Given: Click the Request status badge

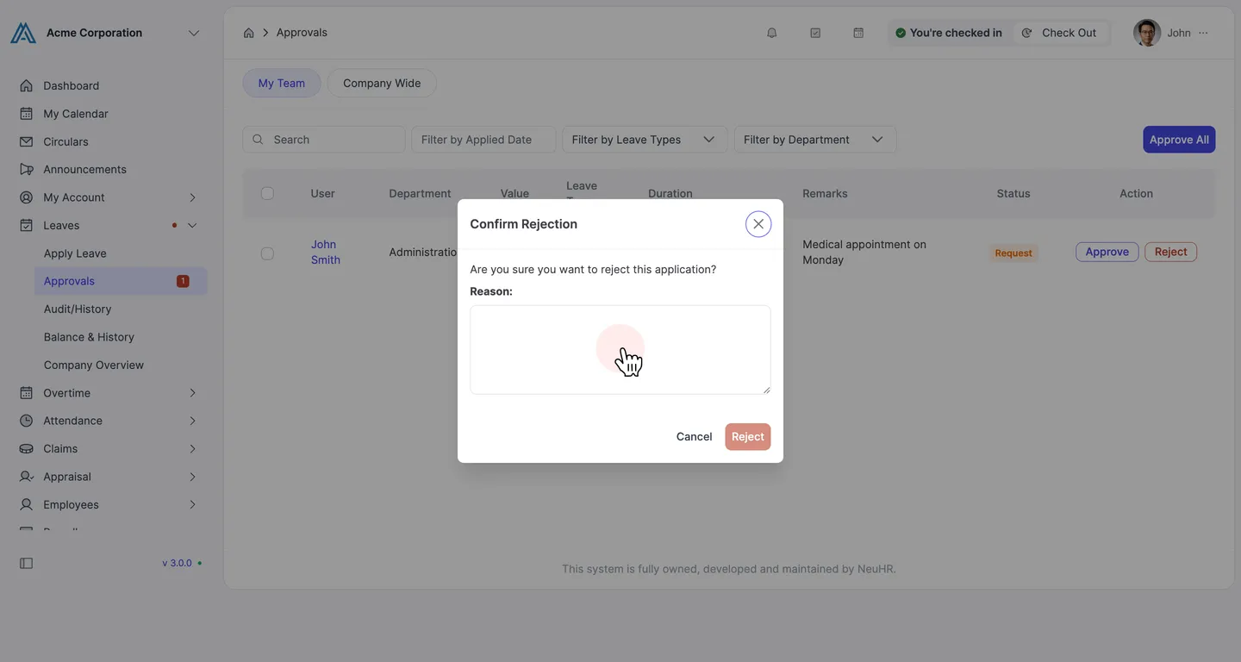Looking at the screenshot, I should coord(1013,253).
